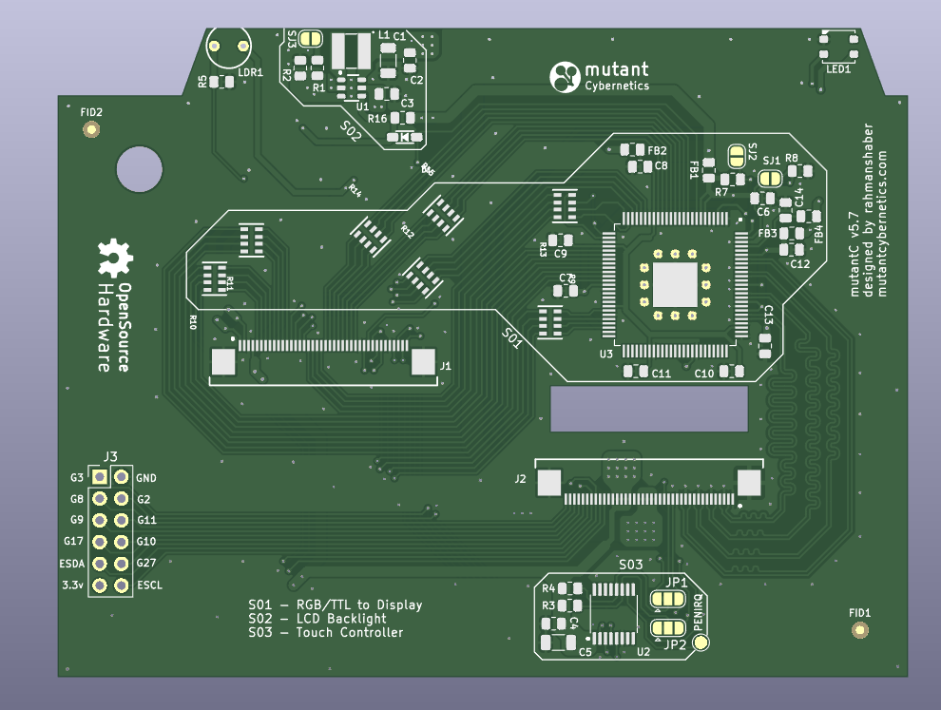This screenshot has width=941, height=710.
Task: Select the FID2 fiducial marker
Action: click(x=91, y=128)
